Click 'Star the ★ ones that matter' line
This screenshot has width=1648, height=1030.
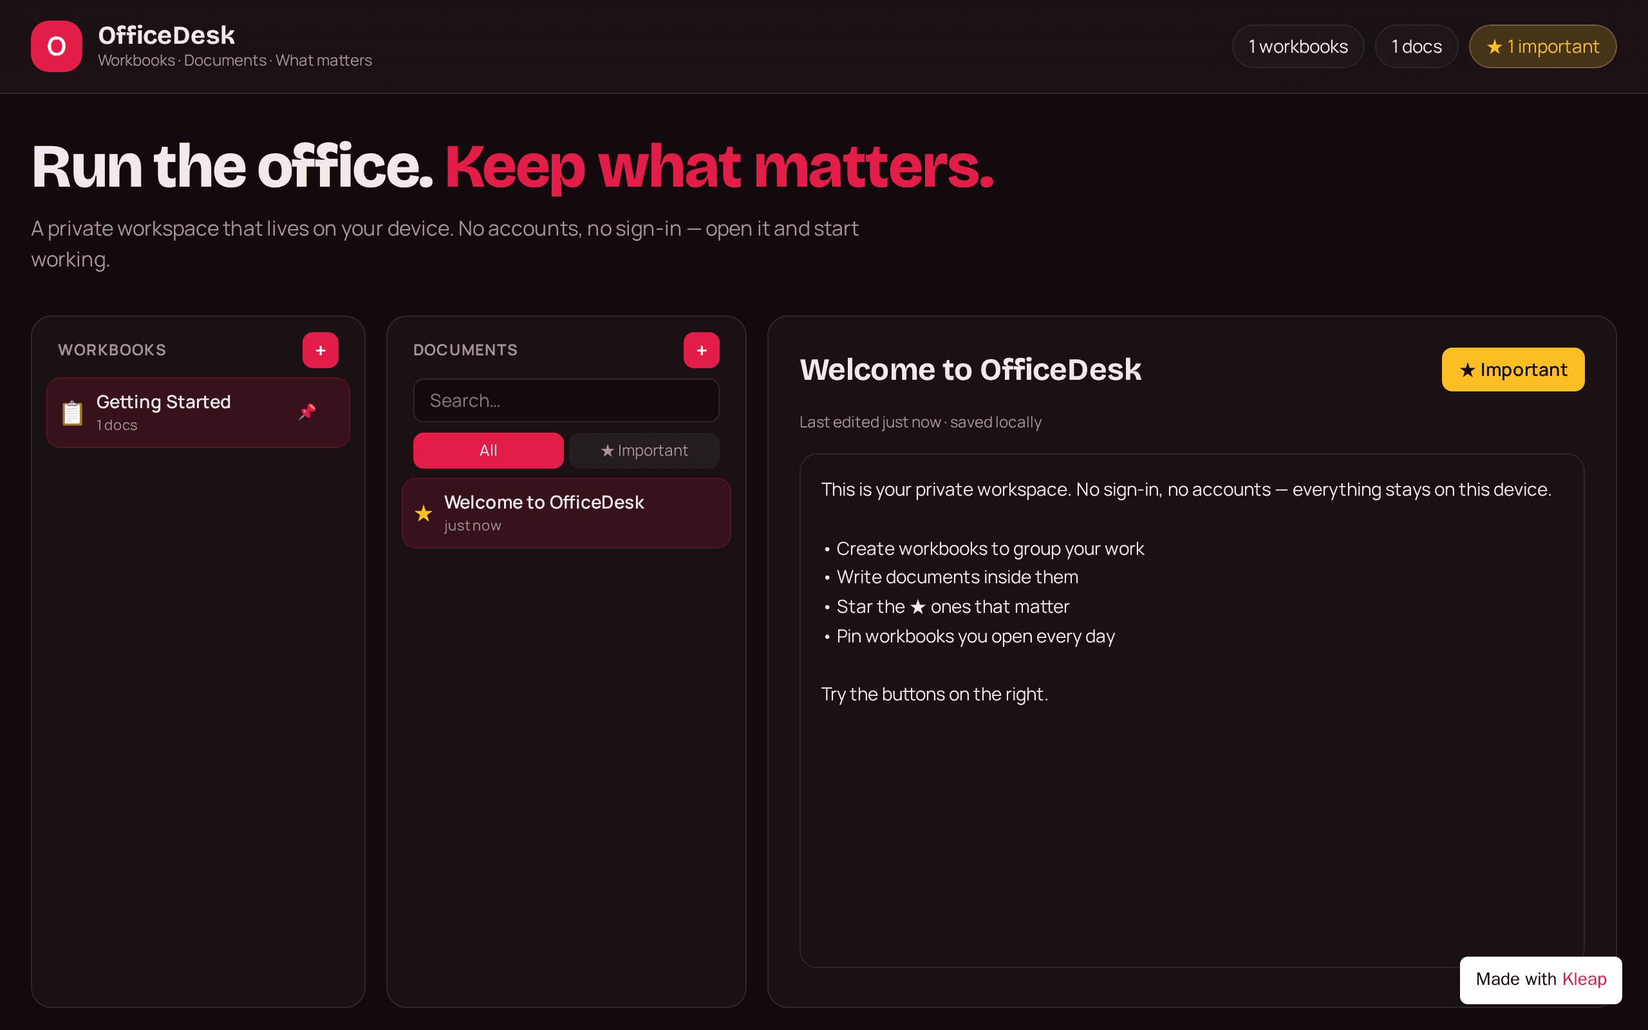tap(953, 606)
